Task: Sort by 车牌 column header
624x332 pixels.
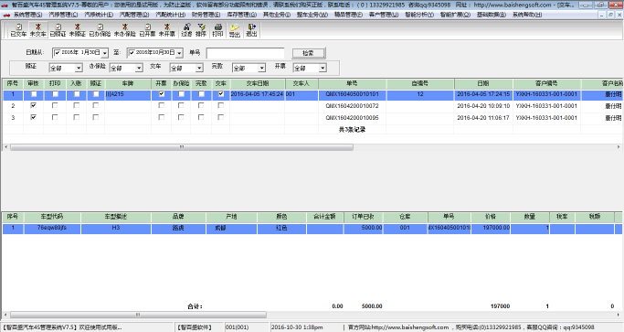Action: [128, 84]
